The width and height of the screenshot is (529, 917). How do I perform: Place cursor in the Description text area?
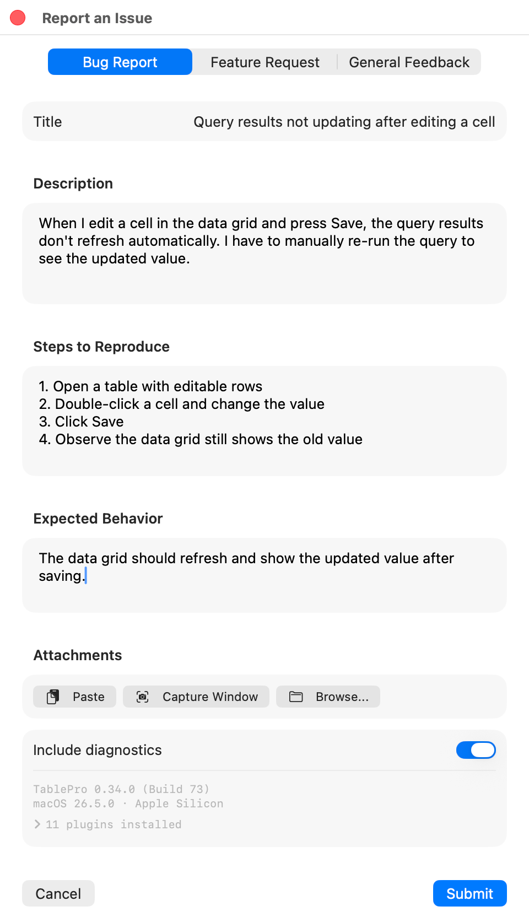click(x=264, y=252)
